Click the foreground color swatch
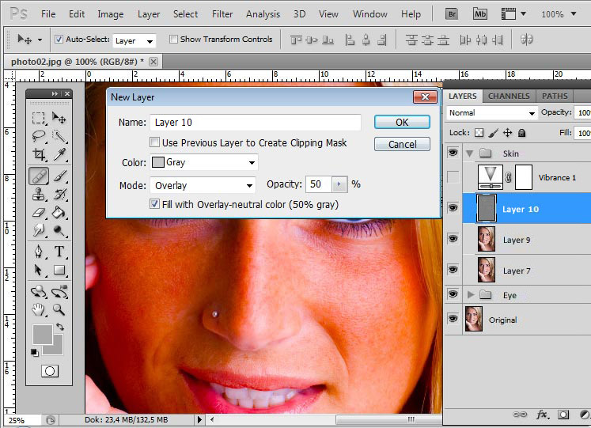 point(43,334)
